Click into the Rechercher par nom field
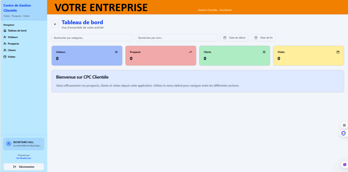The image size is (348, 172). click(176, 38)
